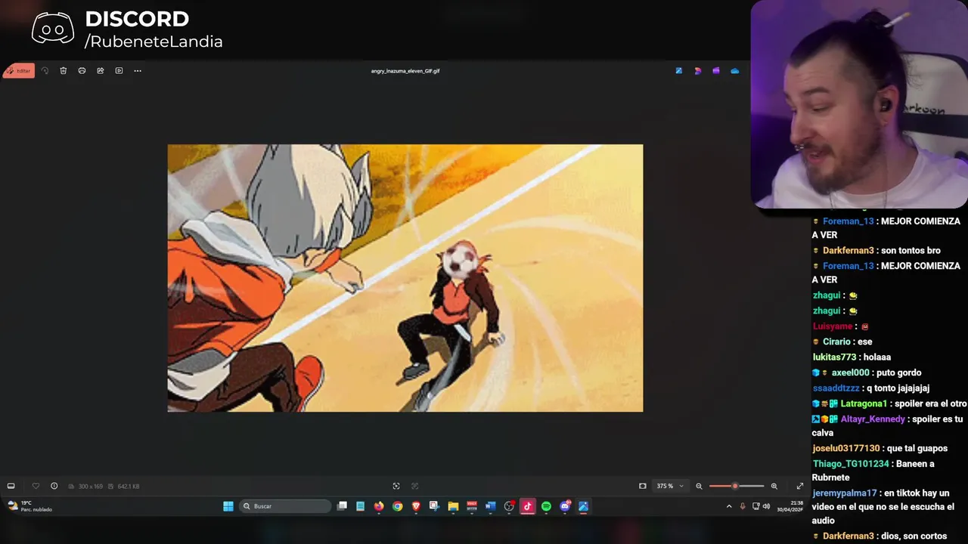Rotate the image with the rotate icon

(45, 71)
